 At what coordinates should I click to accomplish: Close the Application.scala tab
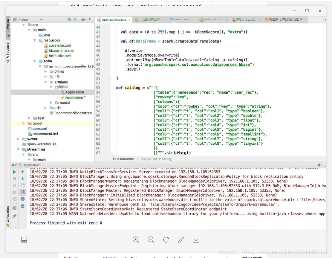[129, 20]
